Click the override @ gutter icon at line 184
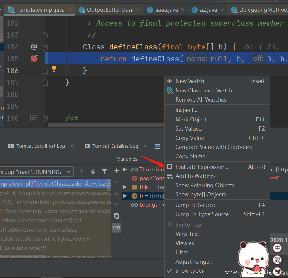Screen dimensions: 288x278 [x=34, y=47]
